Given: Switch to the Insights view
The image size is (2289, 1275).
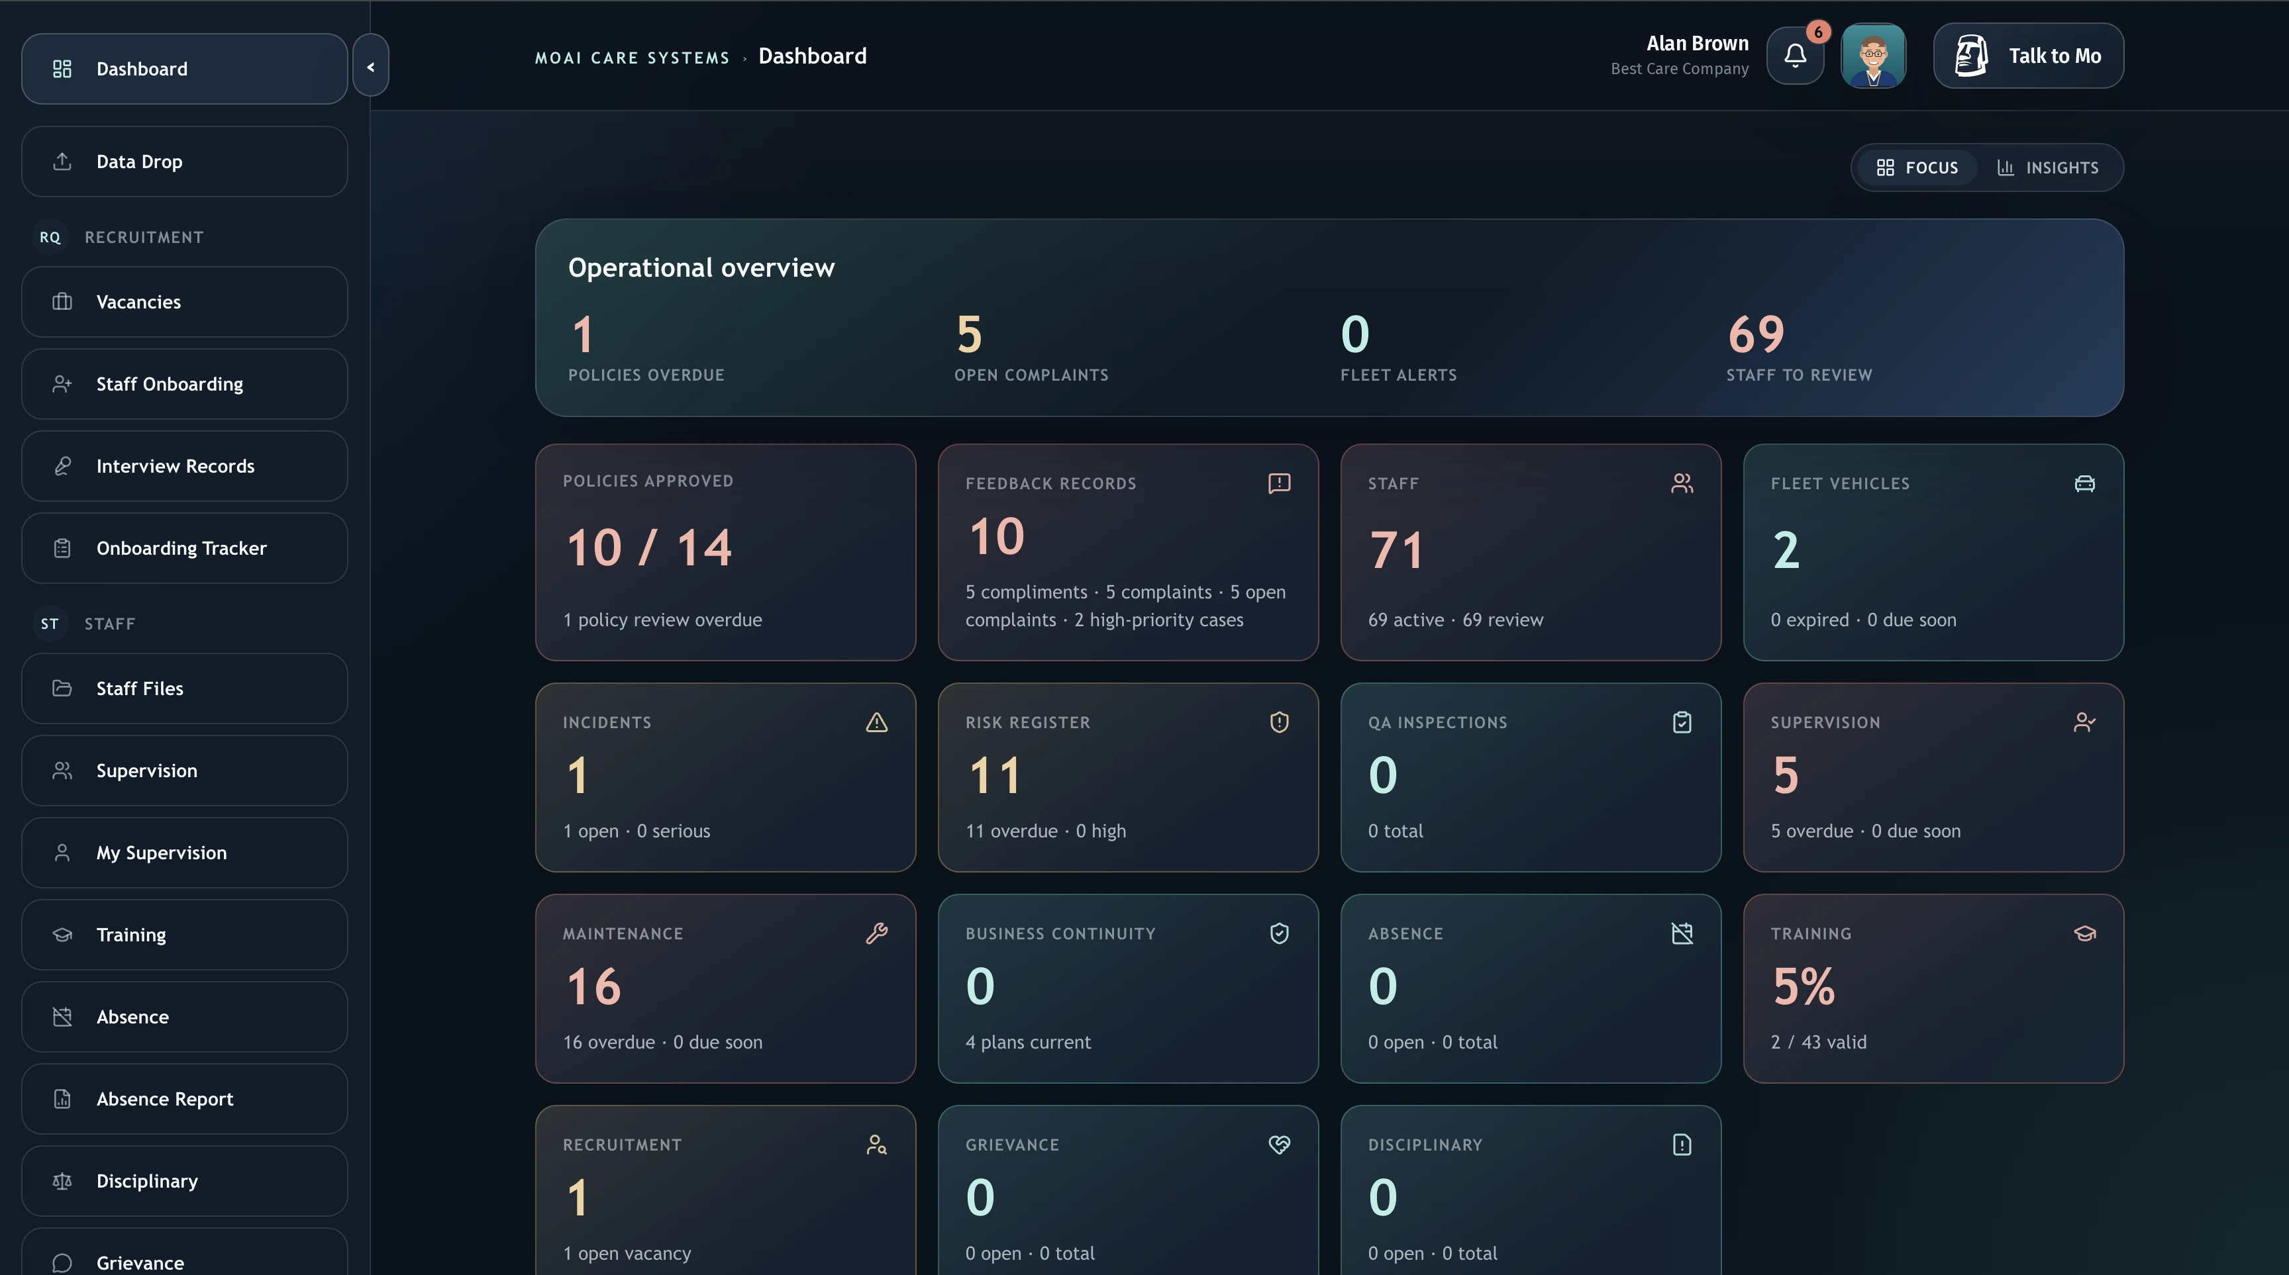Looking at the screenshot, I should [2048, 167].
